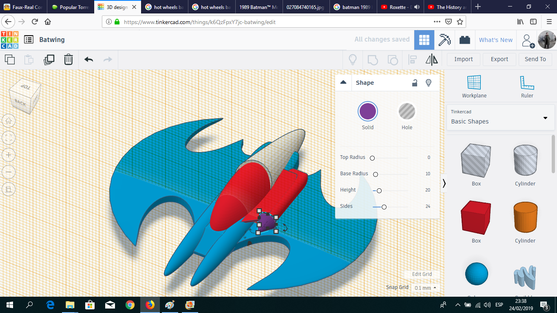Switch to 3D design grid view
557x313 pixels.
(x=424, y=40)
